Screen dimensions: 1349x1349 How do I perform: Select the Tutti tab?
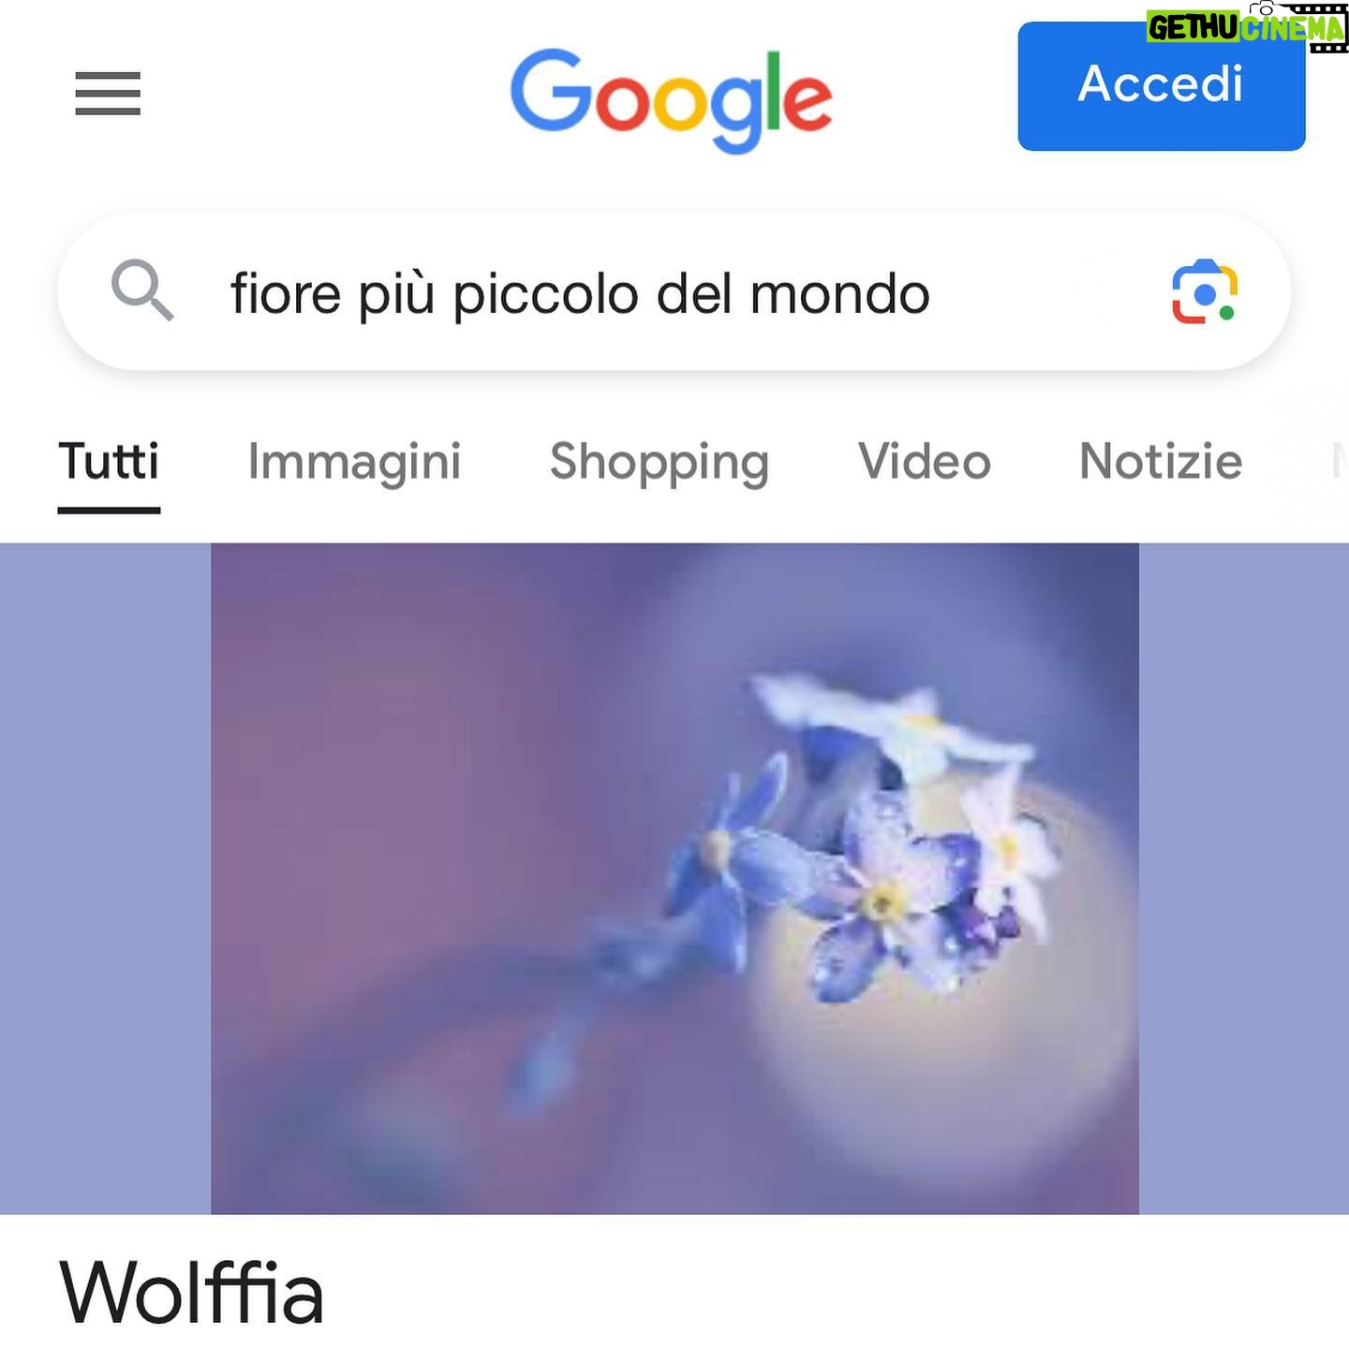[109, 461]
